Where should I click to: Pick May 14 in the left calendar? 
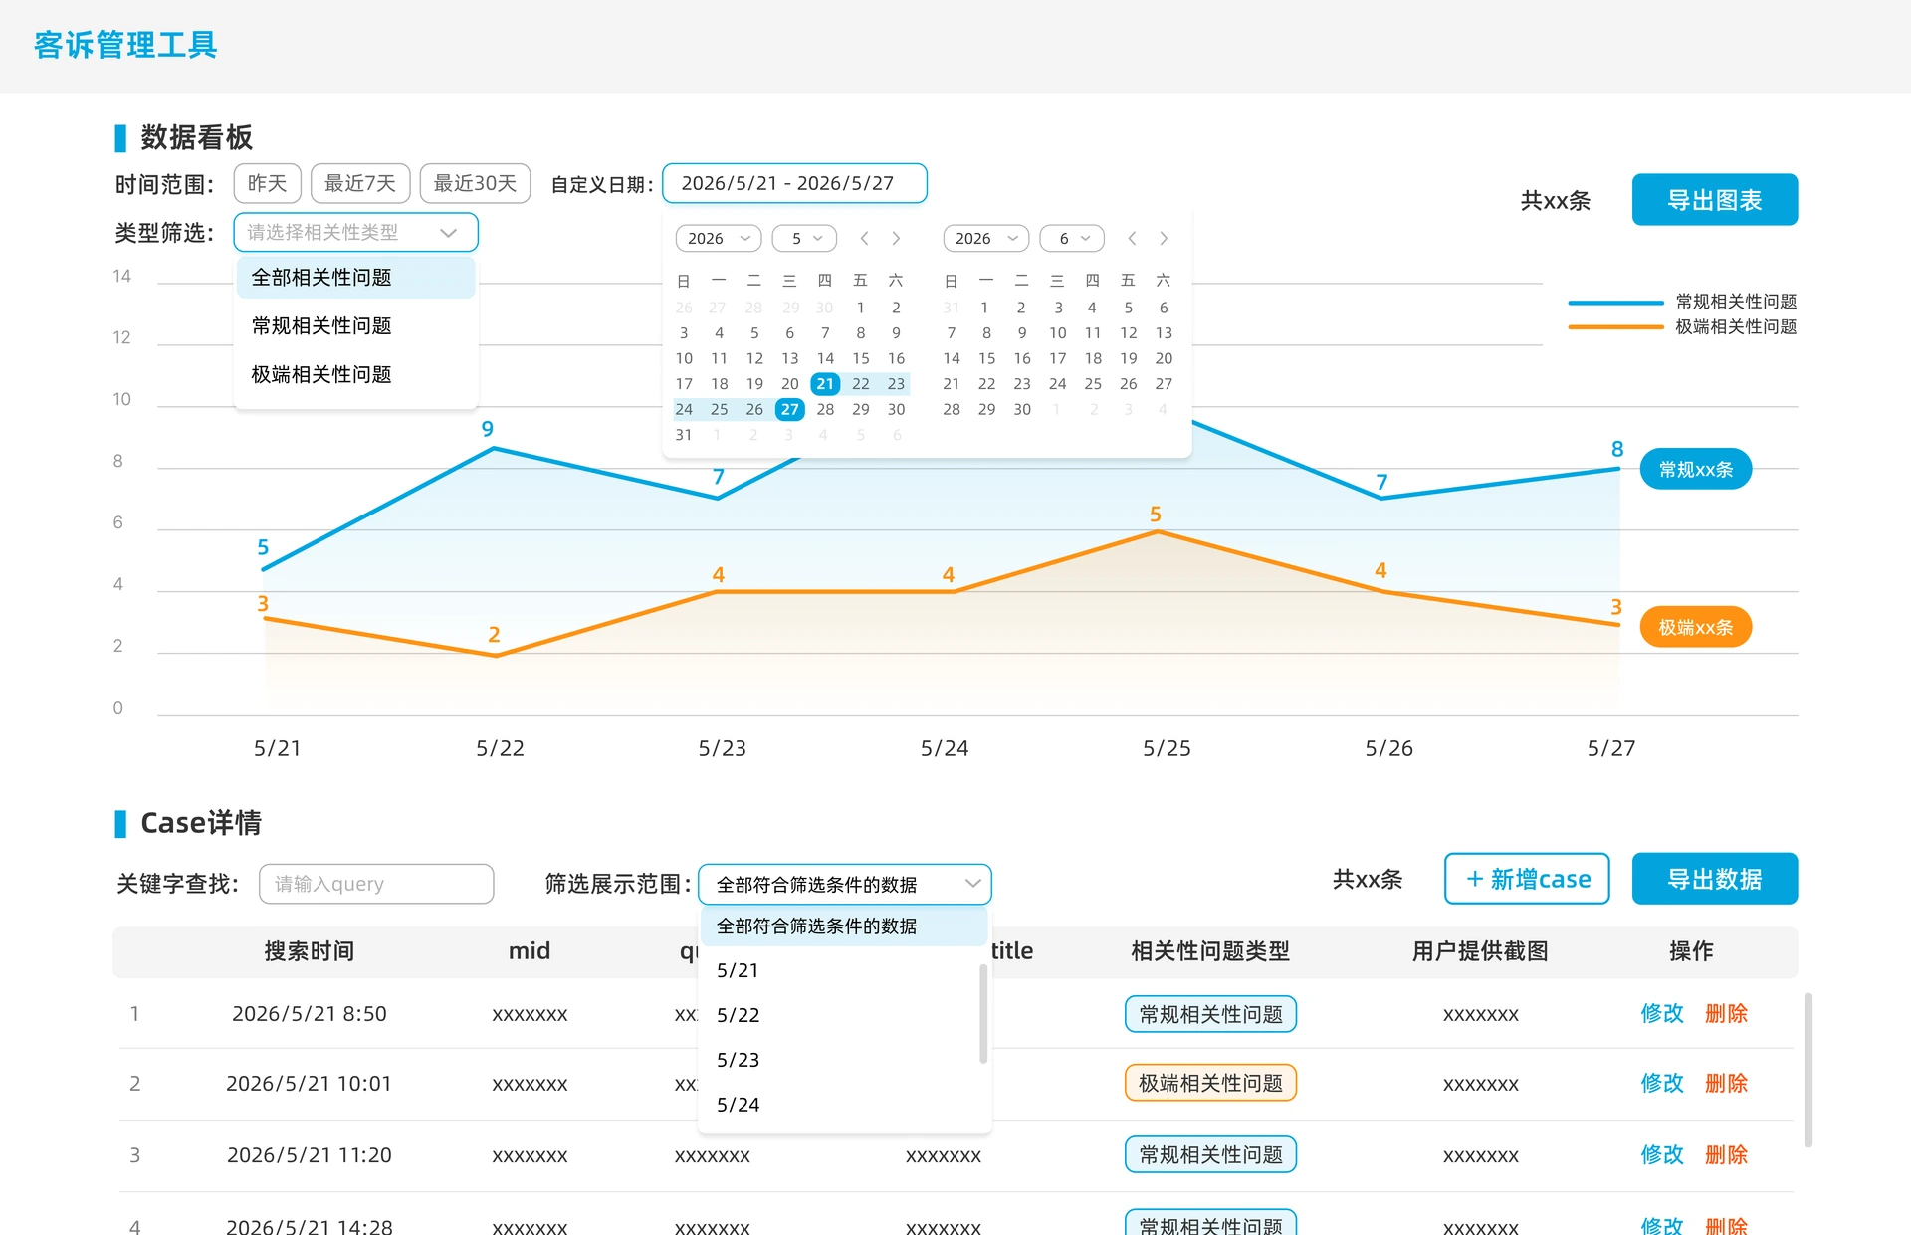click(x=825, y=358)
